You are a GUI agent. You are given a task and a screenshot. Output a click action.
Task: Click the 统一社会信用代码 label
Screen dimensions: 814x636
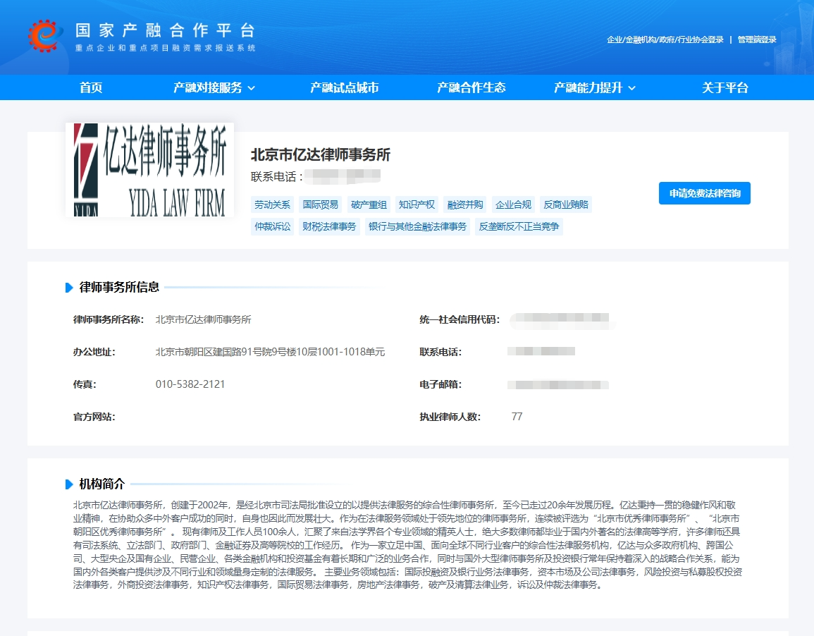click(460, 319)
